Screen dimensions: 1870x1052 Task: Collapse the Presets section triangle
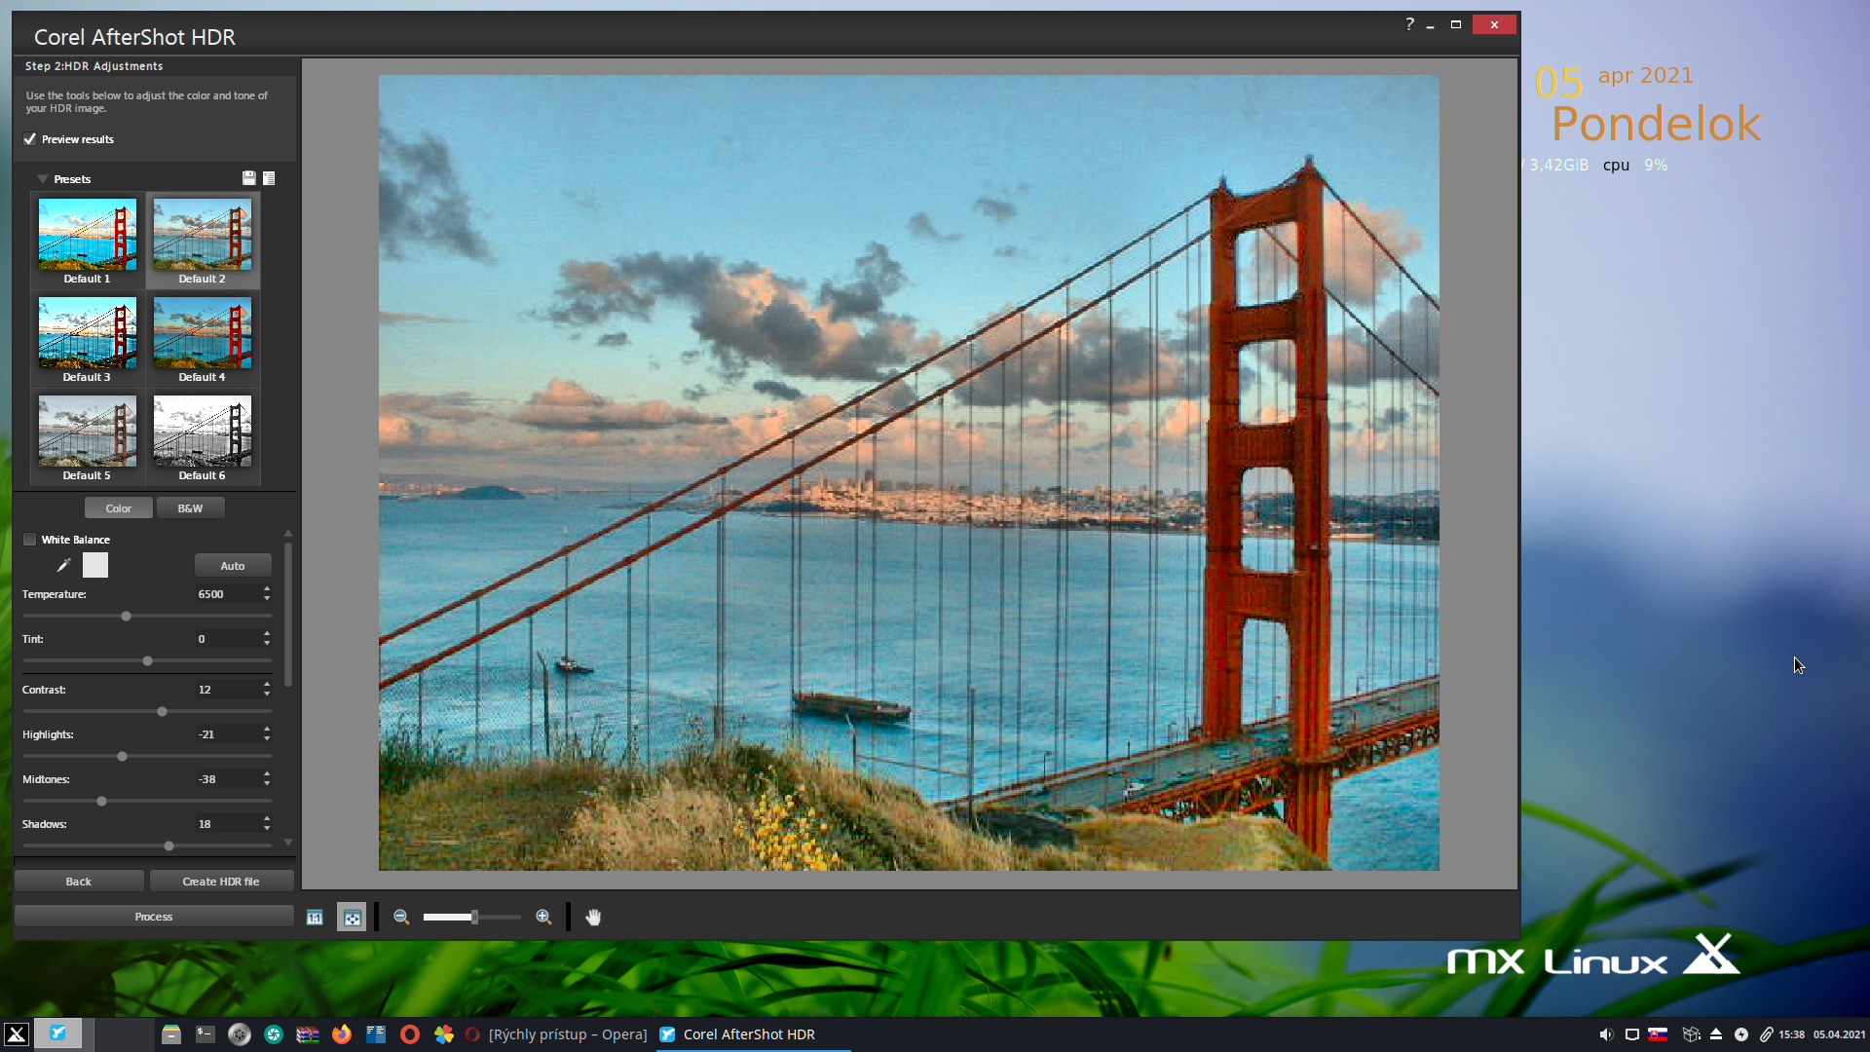pos(42,179)
